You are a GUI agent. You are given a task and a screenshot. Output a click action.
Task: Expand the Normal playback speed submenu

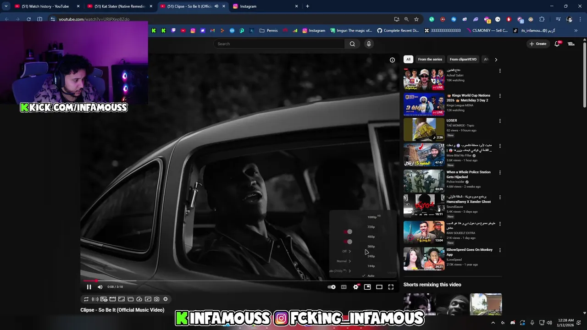point(343,261)
